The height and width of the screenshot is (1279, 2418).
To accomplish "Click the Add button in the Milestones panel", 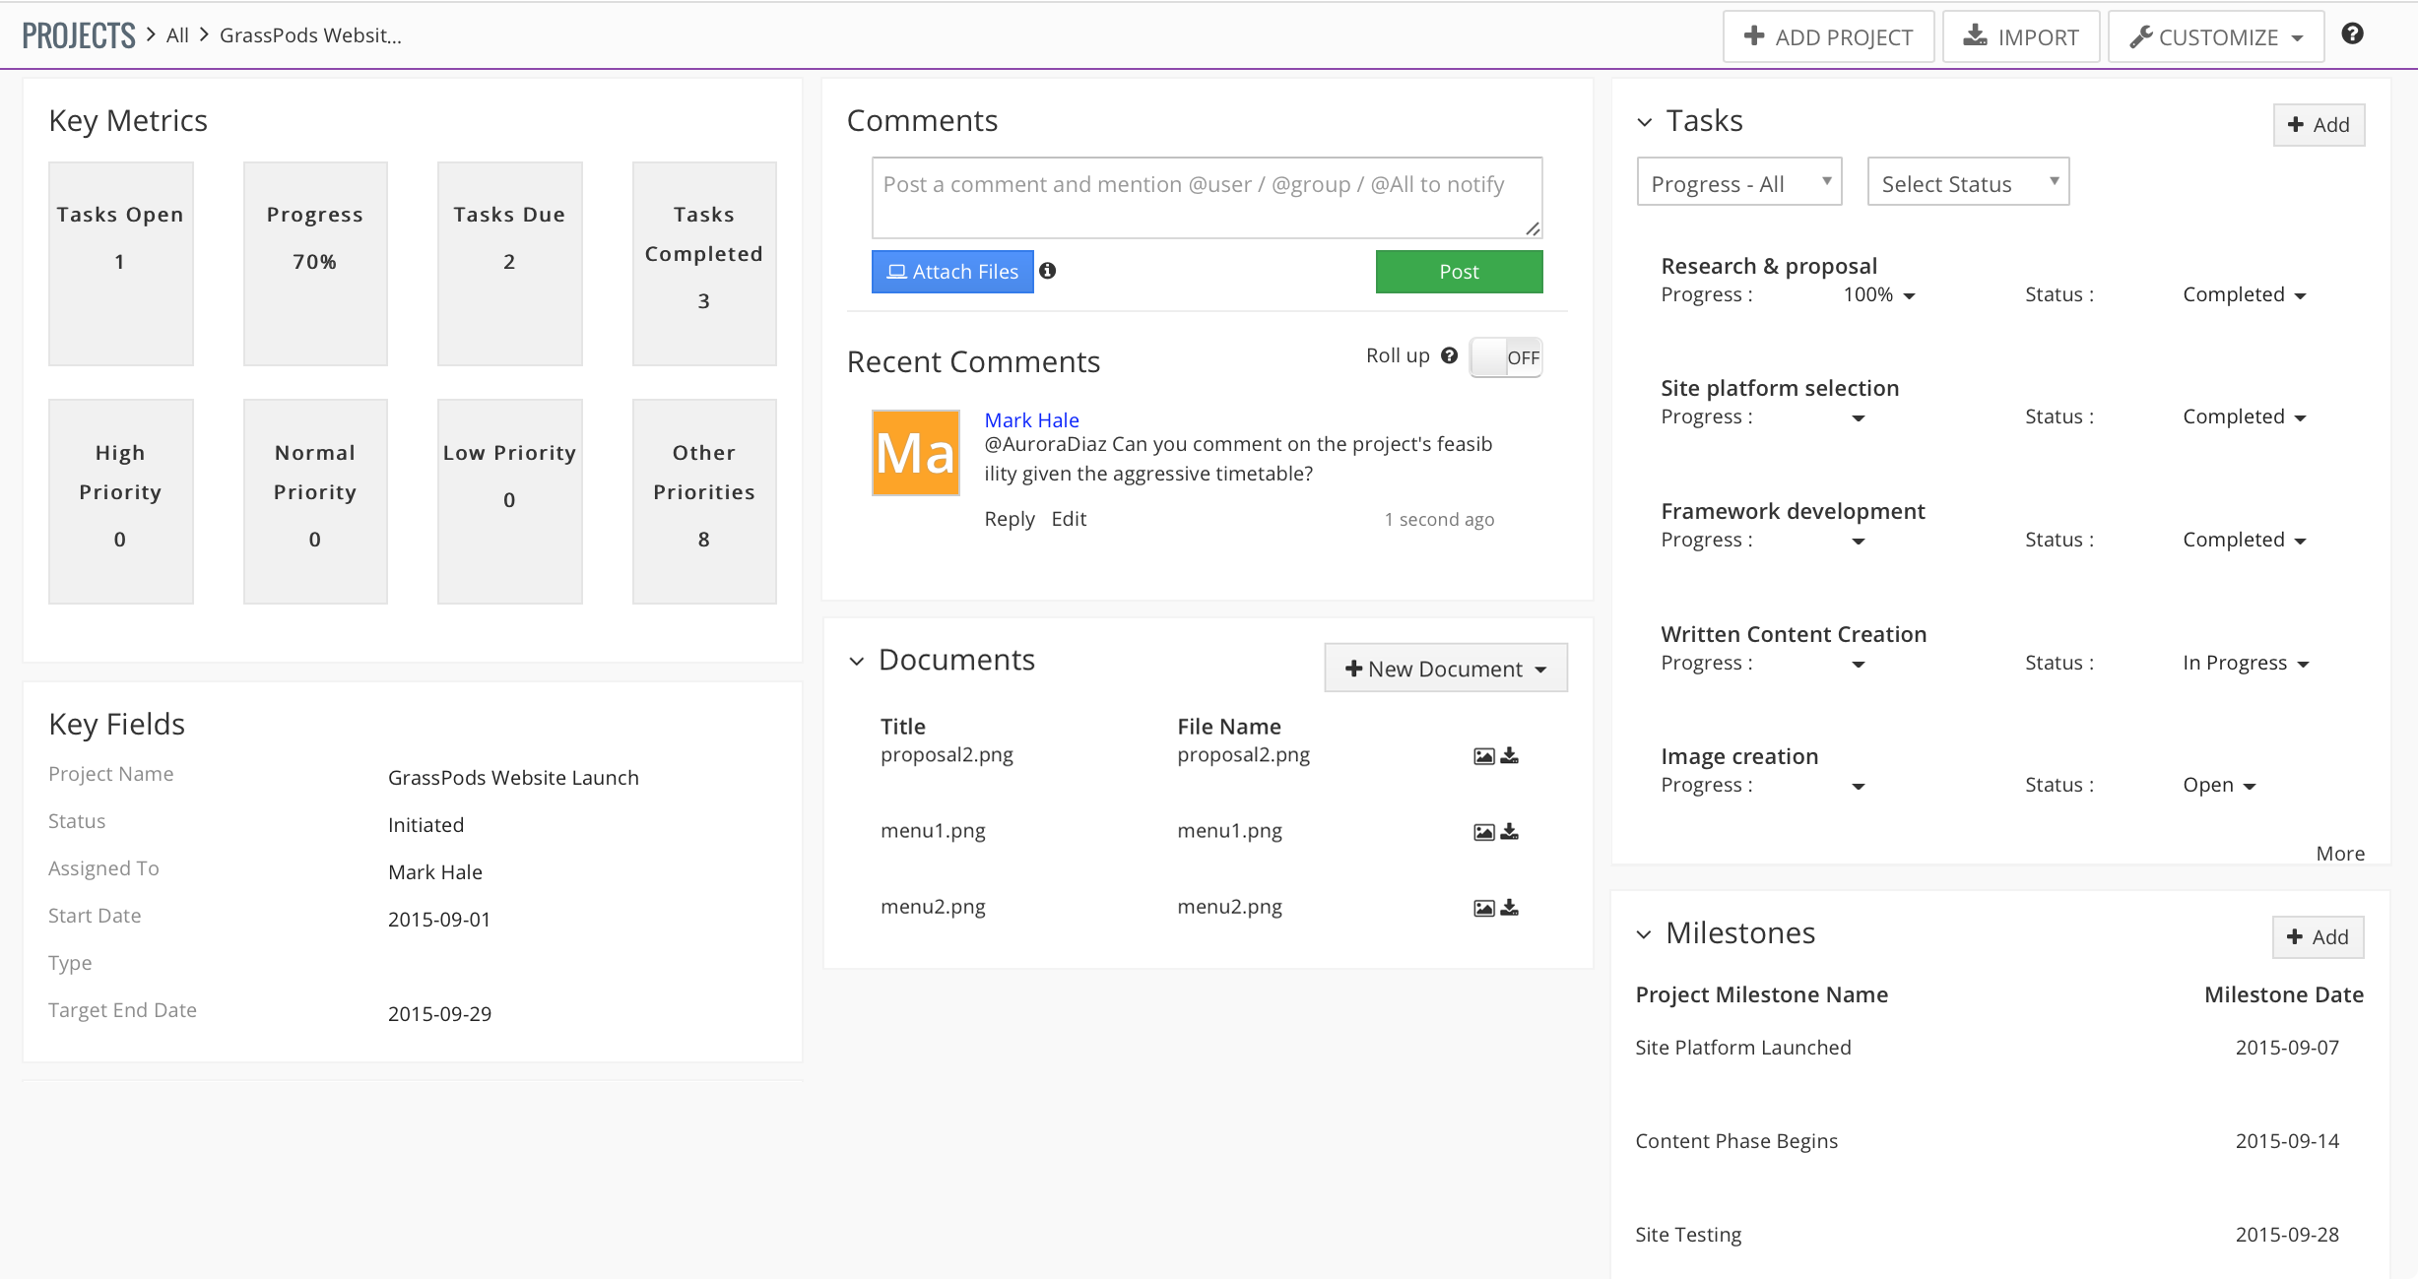I will pyautogui.click(x=2318, y=936).
